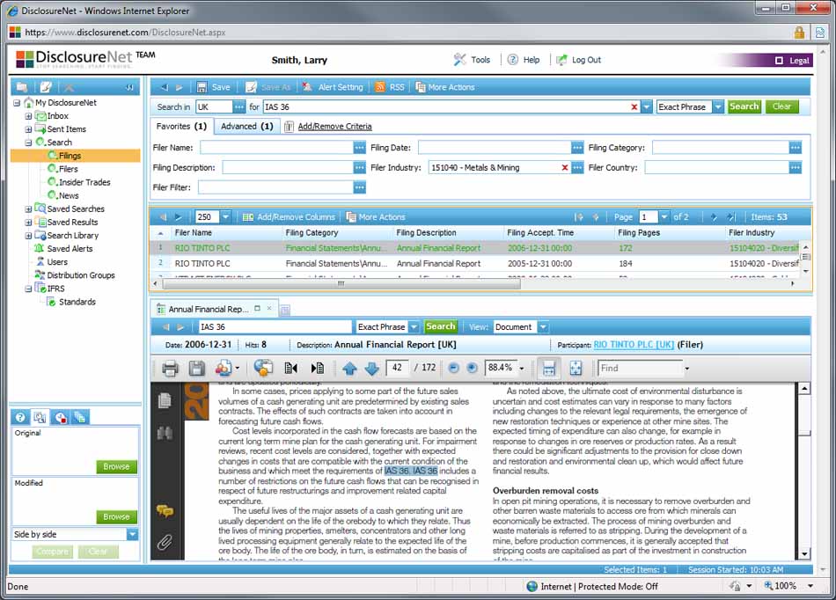
Task: Click the PDF Find input box
Action: (x=640, y=369)
